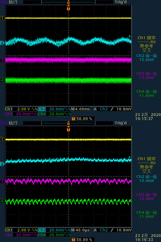The height and width of the screenshot is (242, 161).
Task: Click Ch4 11.6mV measurement in 19:16:33 capture
Action: tap(147, 214)
